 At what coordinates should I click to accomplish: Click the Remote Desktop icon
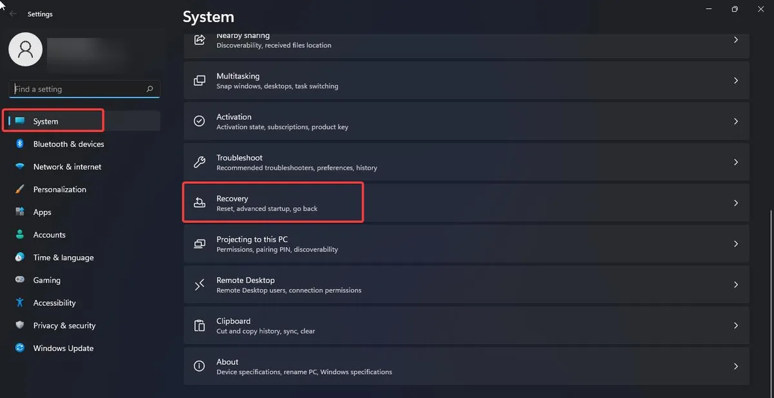(200, 284)
